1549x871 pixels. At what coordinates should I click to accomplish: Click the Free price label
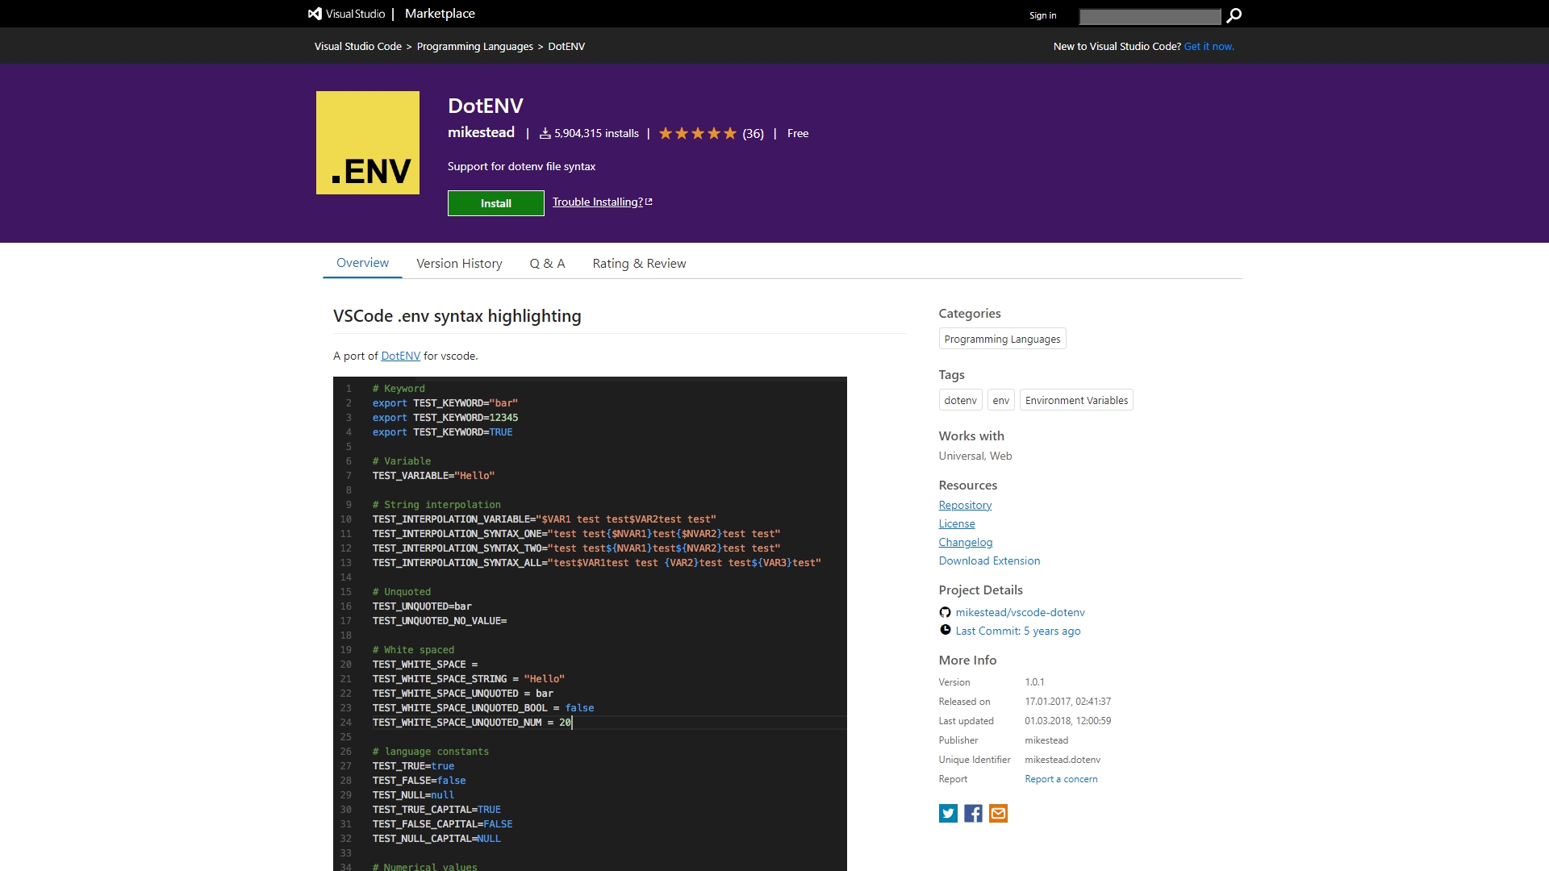798,133
